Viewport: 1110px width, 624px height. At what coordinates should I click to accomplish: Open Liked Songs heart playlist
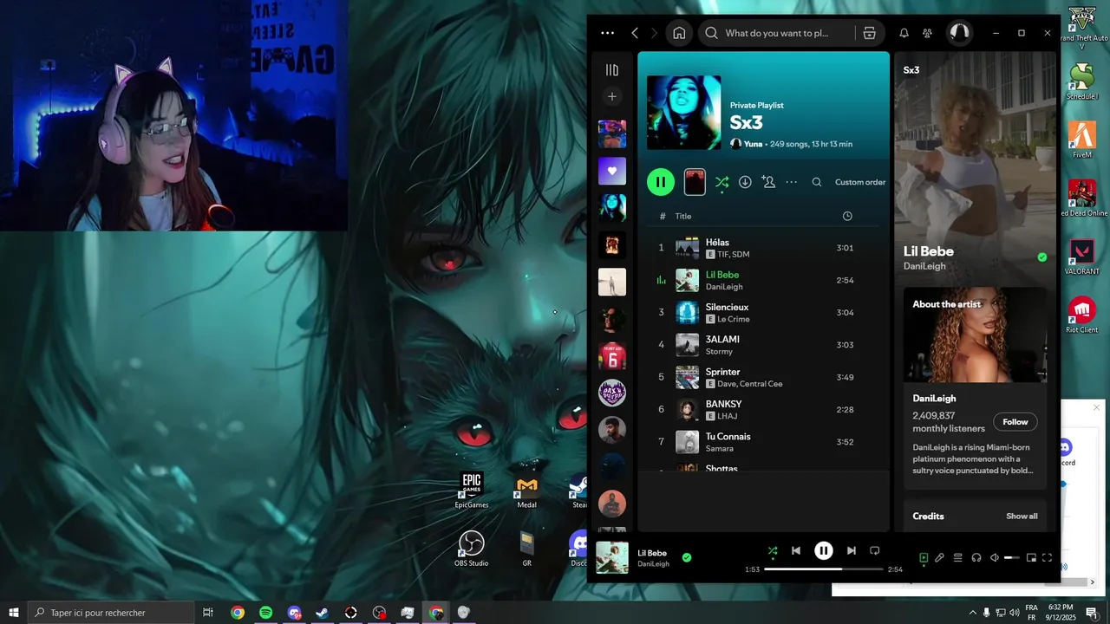point(611,171)
